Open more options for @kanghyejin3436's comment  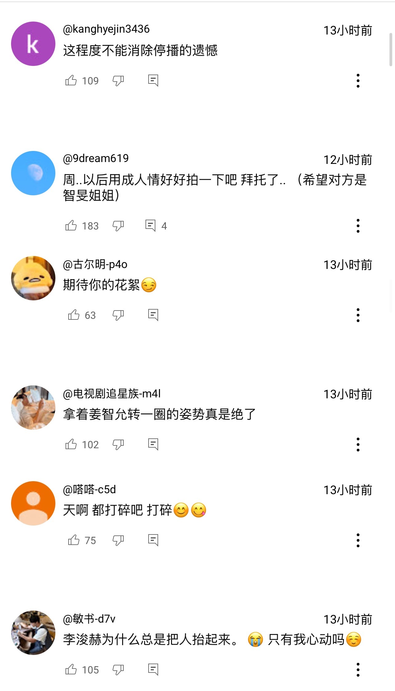click(x=358, y=81)
